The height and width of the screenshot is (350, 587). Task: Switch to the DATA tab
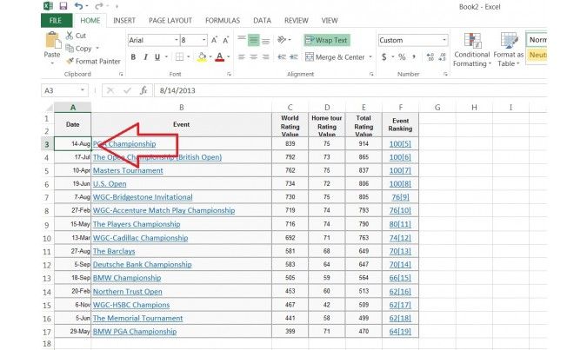pos(262,21)
